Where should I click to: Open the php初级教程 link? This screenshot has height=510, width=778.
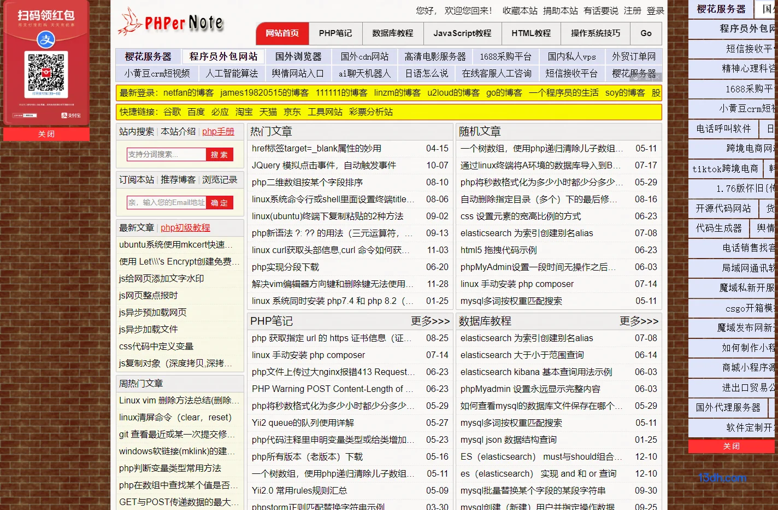point(185,228)
